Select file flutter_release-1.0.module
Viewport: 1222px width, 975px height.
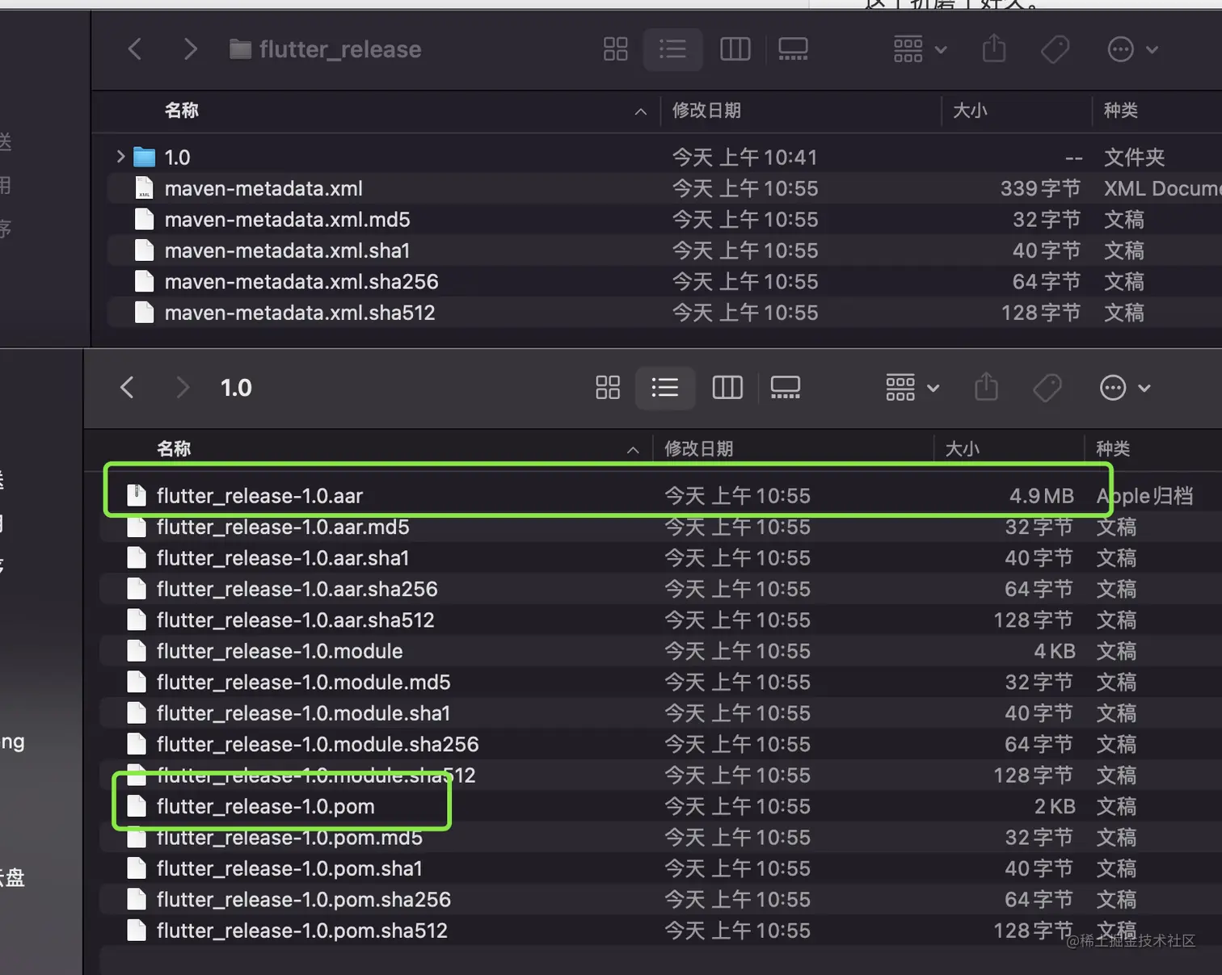pyautogui.click(x=280, y=651)
